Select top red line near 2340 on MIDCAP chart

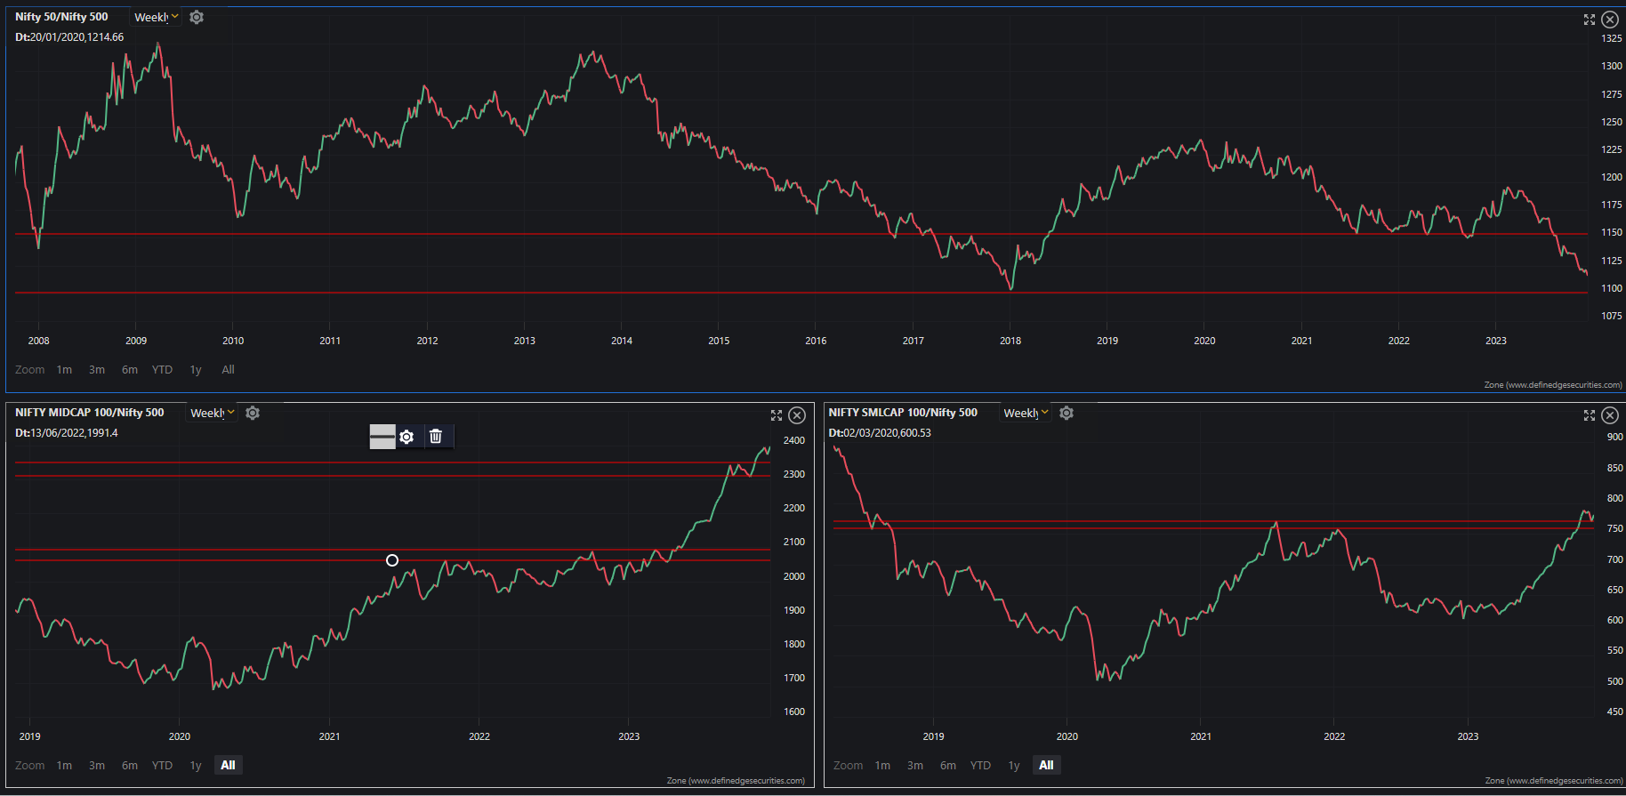392,462
